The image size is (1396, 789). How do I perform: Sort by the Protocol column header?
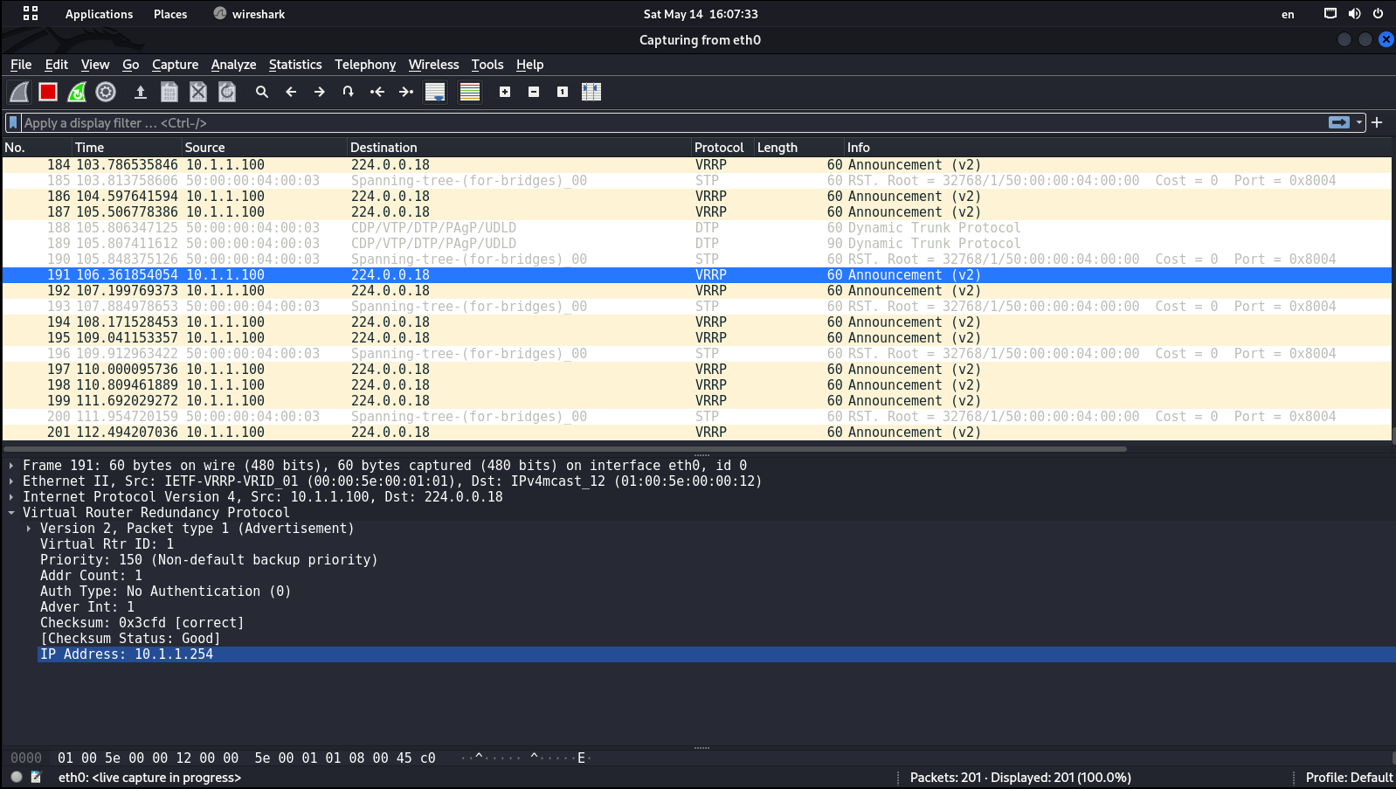723,148
